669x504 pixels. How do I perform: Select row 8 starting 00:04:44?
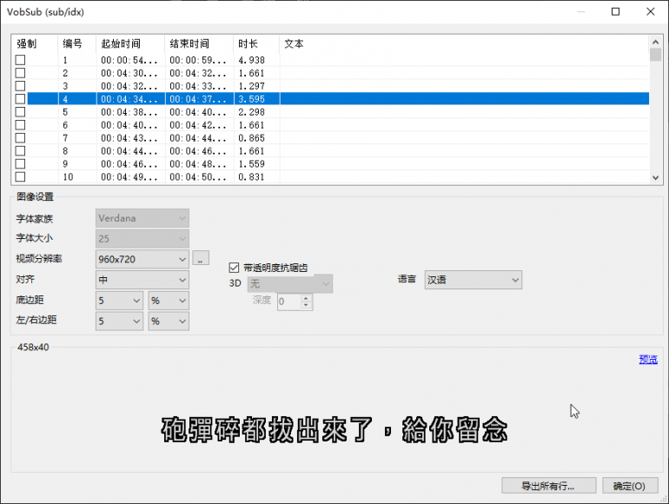(331, 151)
